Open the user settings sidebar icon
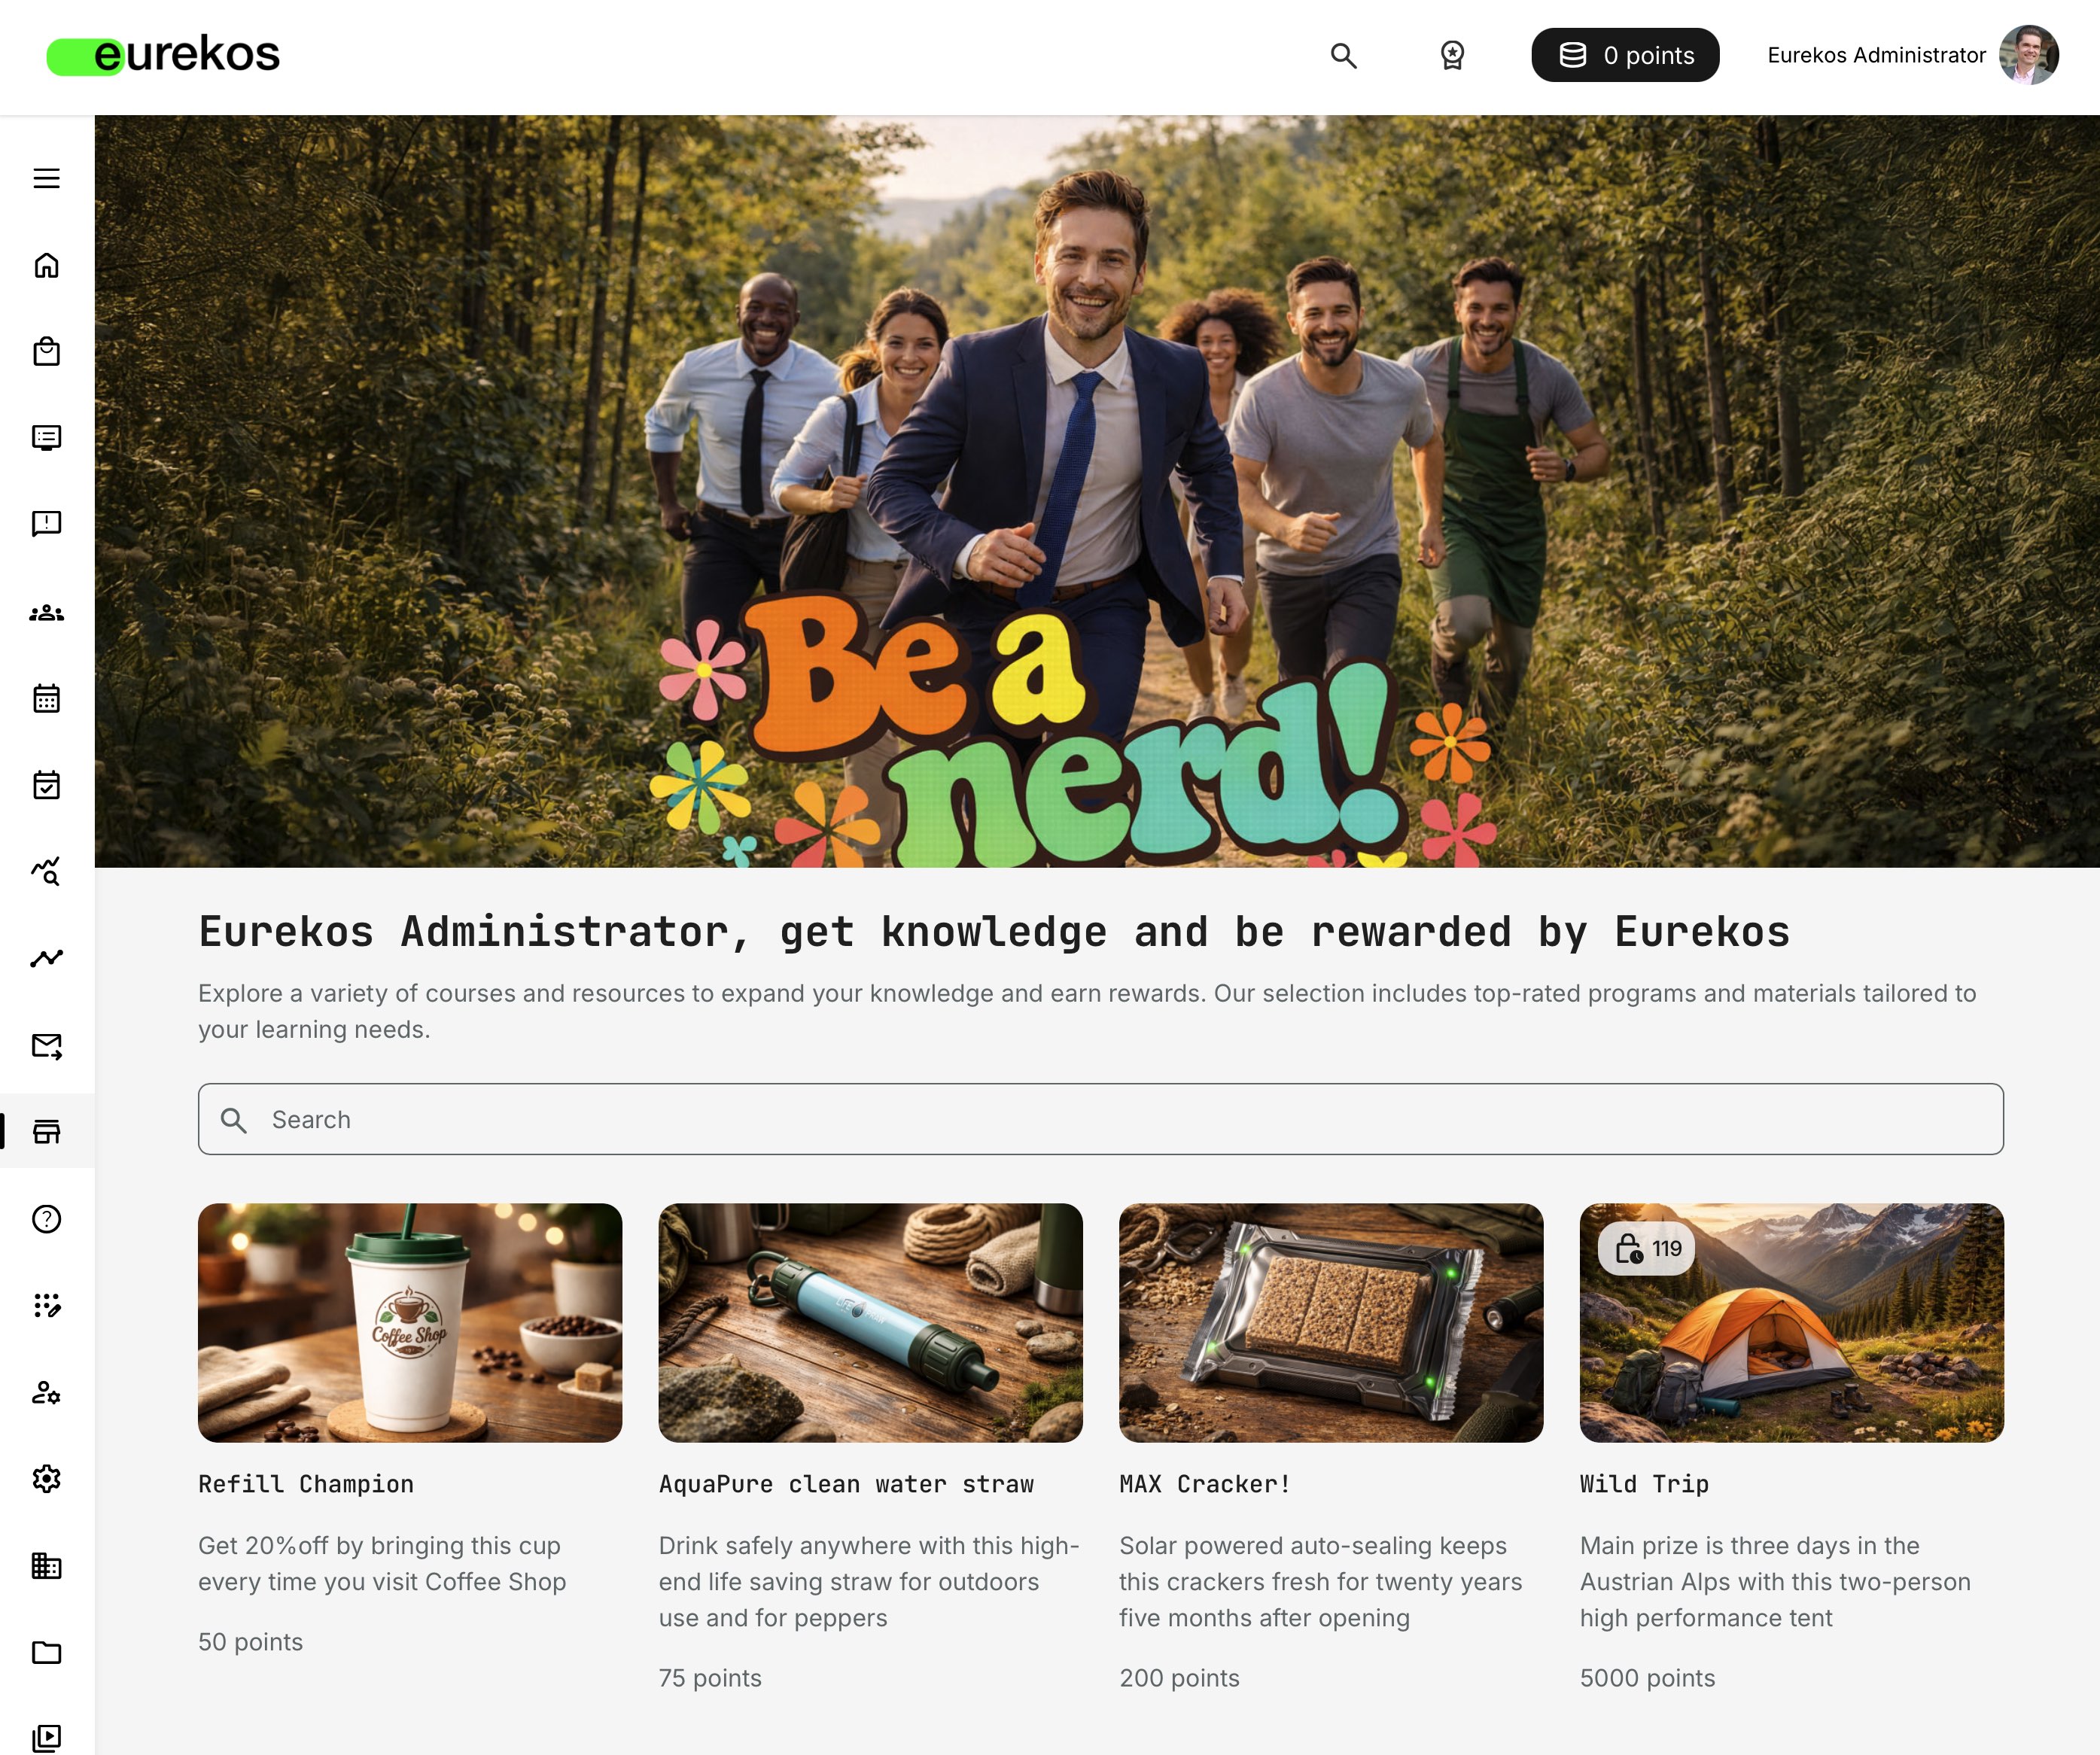The width and height of the screenshot is (2100, 1755). [46, 1392]
